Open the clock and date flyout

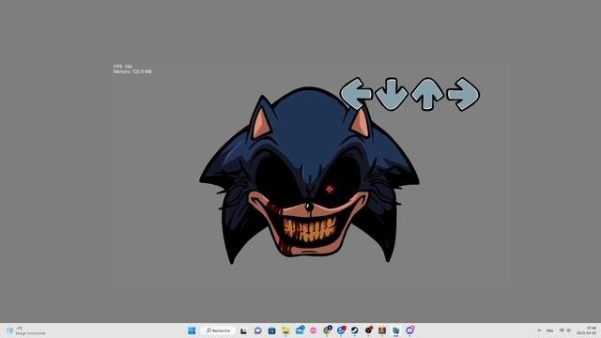coord(586,330)
